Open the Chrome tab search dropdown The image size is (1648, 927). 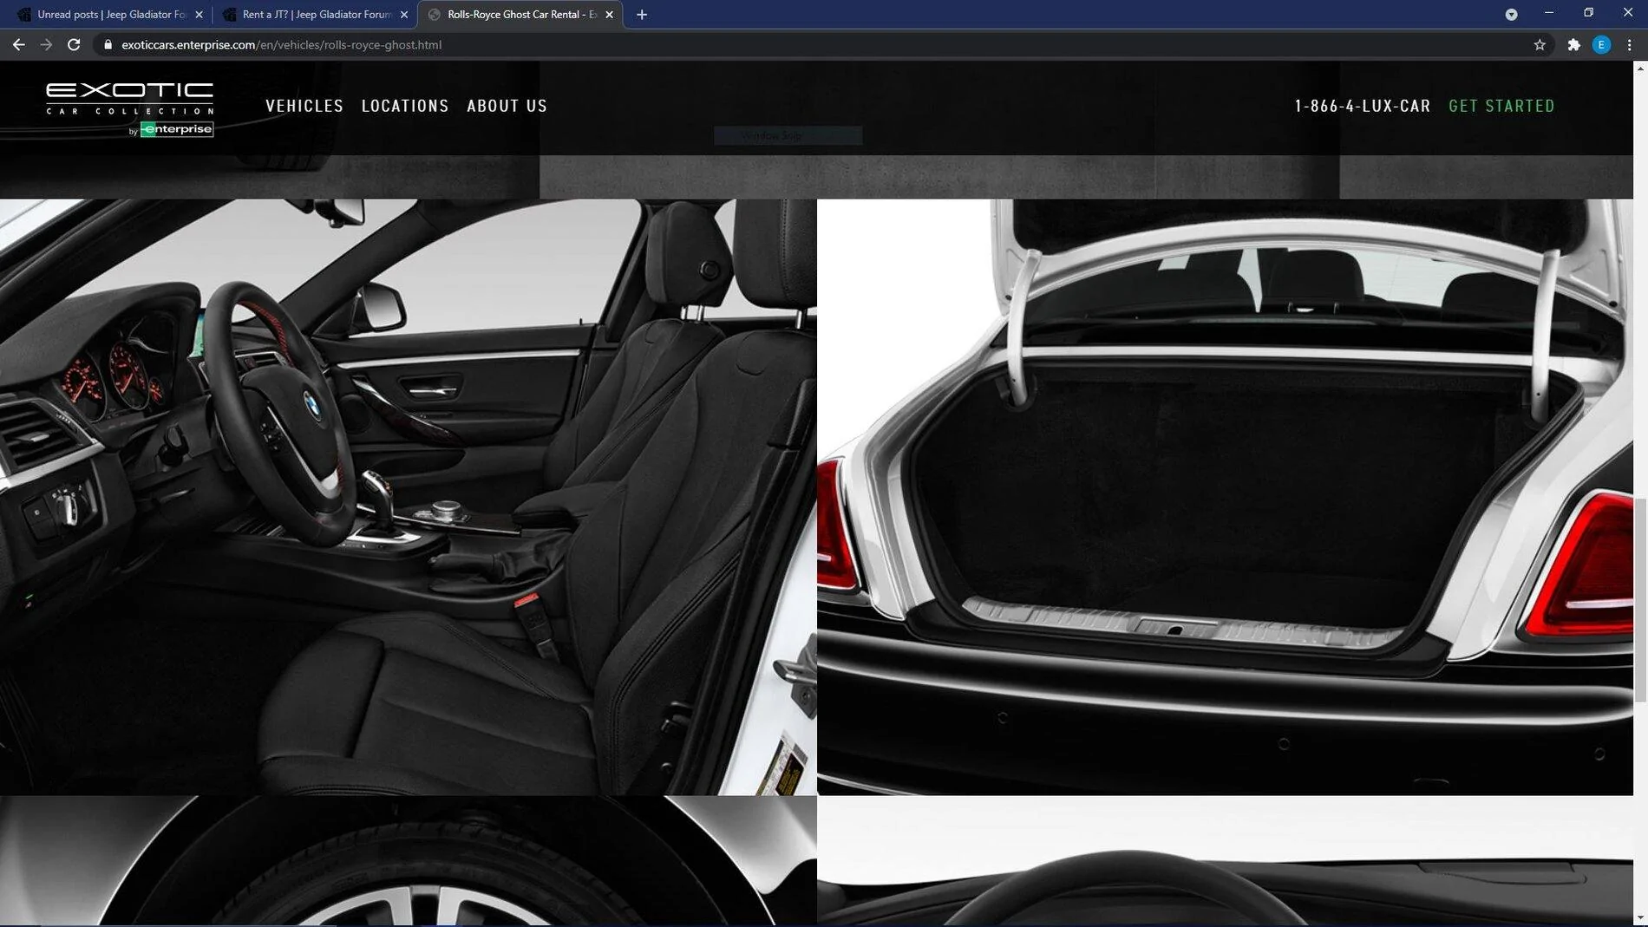[x=1511, y=14]
